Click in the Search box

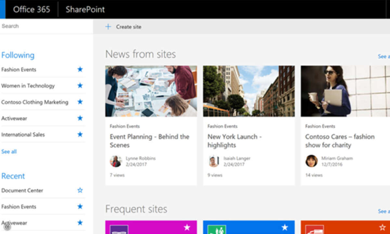(46, 26)
